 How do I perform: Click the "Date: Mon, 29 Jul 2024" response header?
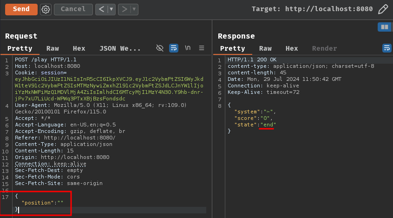pyautogui.click(x=284, y=79)
